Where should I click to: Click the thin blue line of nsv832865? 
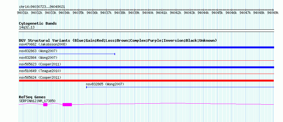click(180, 87)
